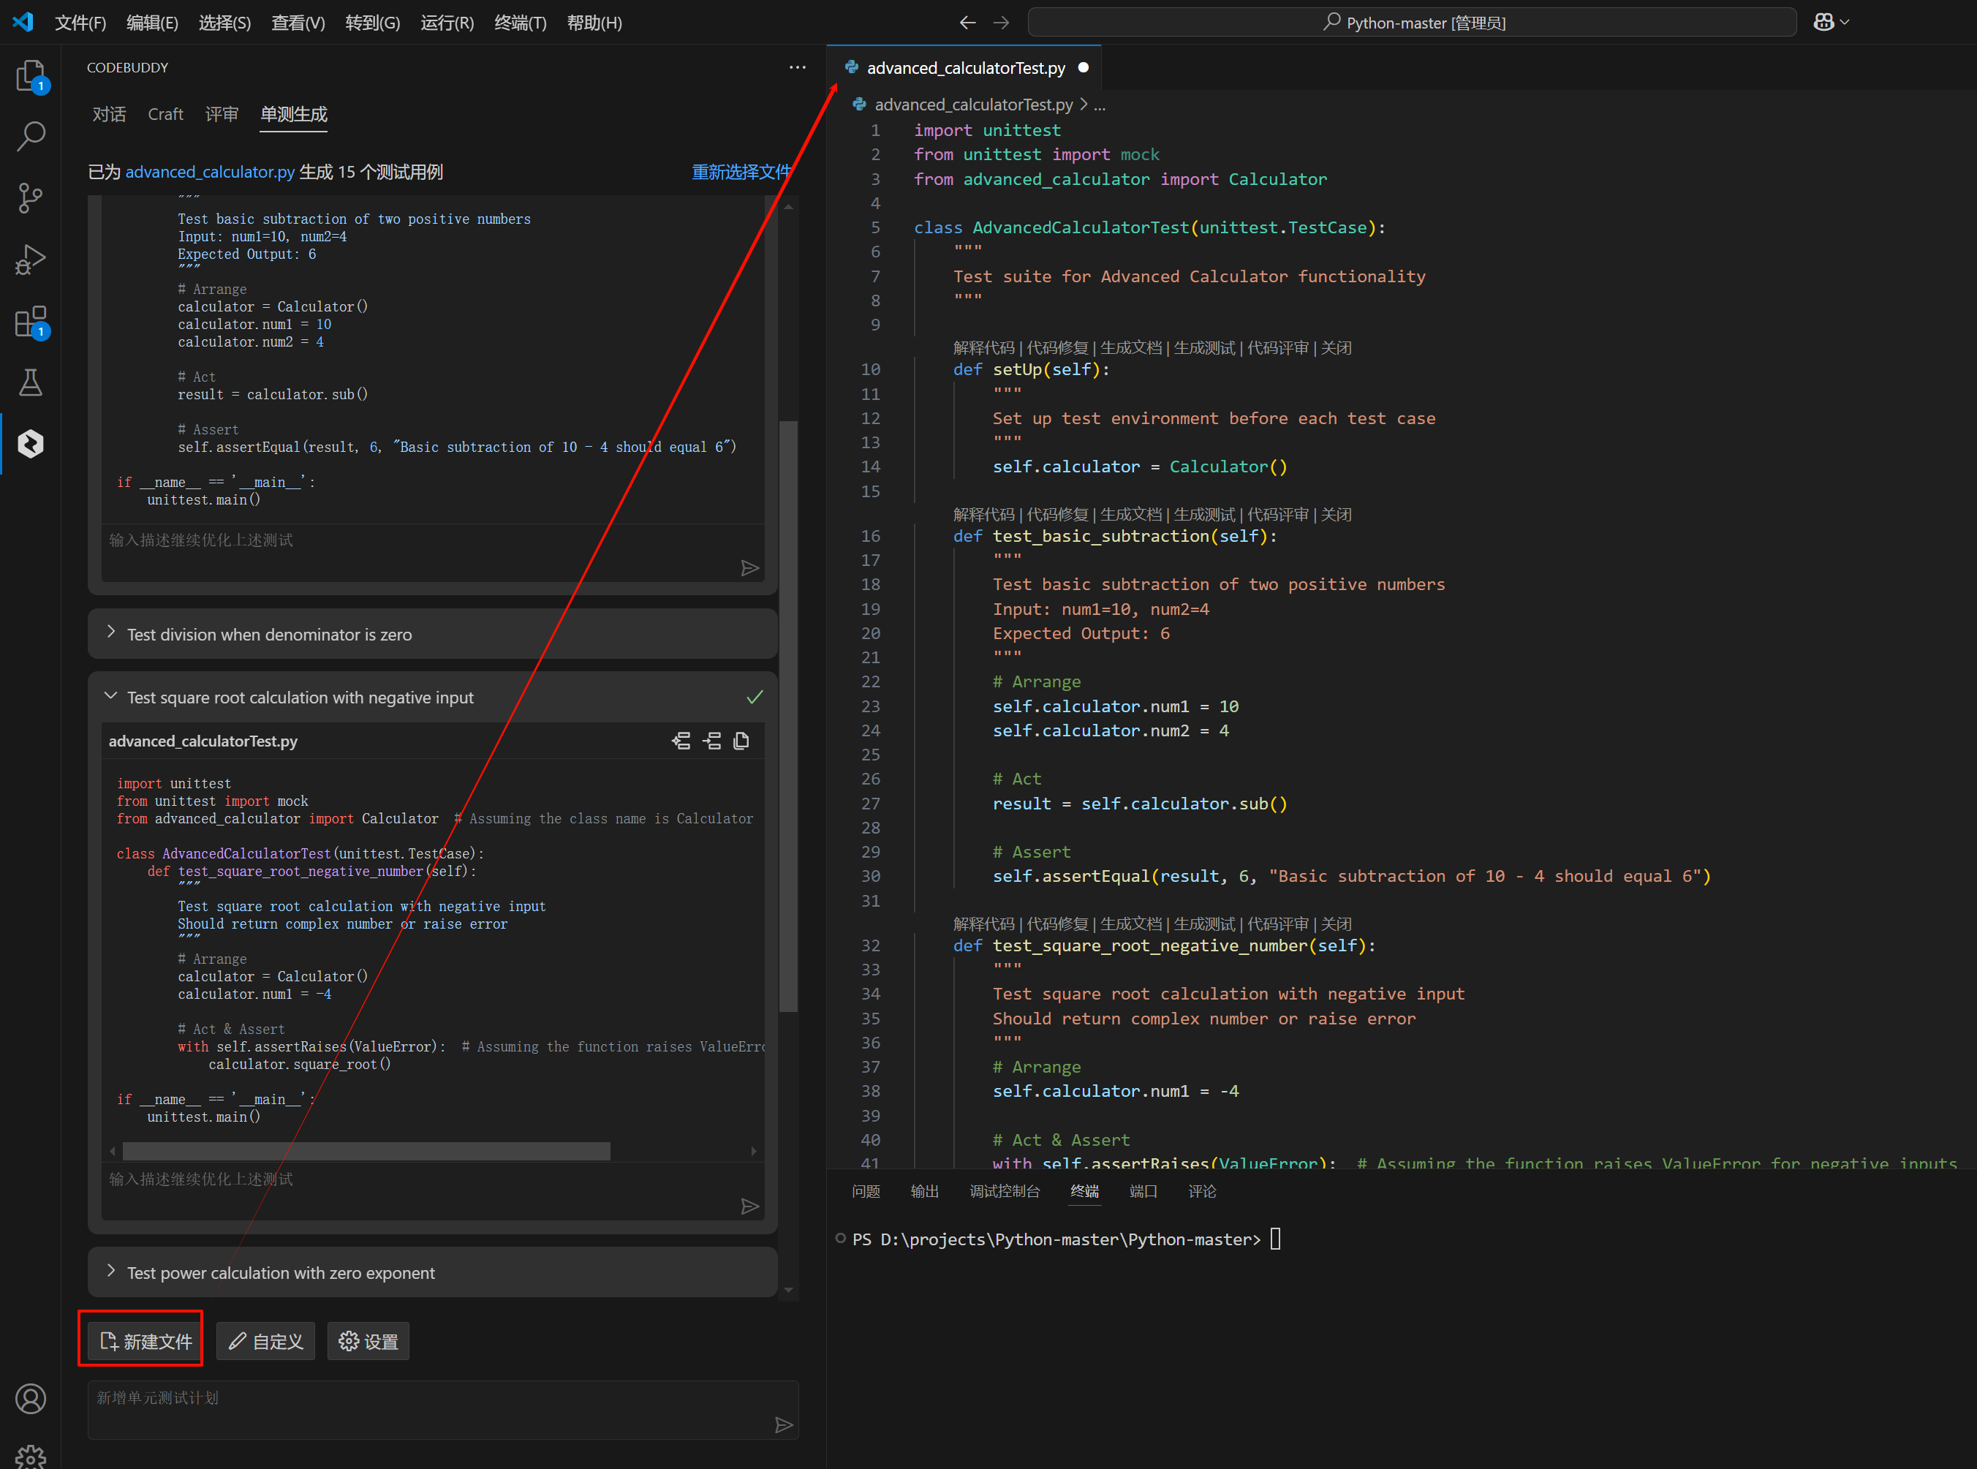
Task: Open the 转到(G) menu
Action: pos(372,22)
